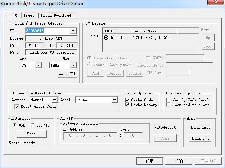Click the dll version V4.501 field
The height and width of the screenshot is (168, 225).
[x=67, y=45]
